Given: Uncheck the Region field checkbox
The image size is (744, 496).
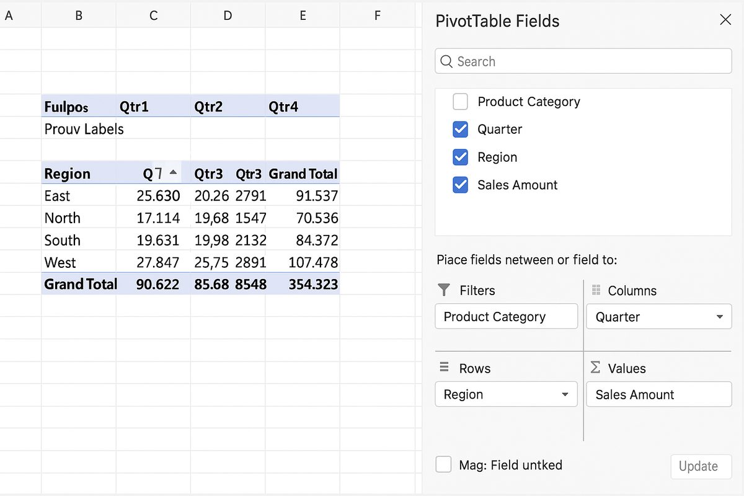Looking at the screenshot, I should pyautogui.click(x=461, y=157).
